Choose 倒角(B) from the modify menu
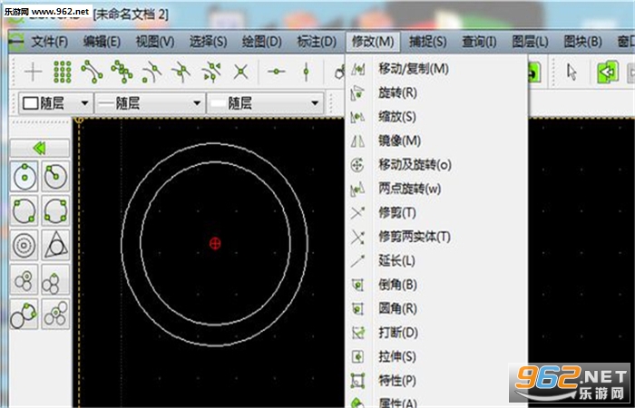 [436, 285]
